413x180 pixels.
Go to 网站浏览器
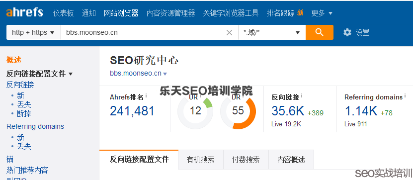pos(121,13)
